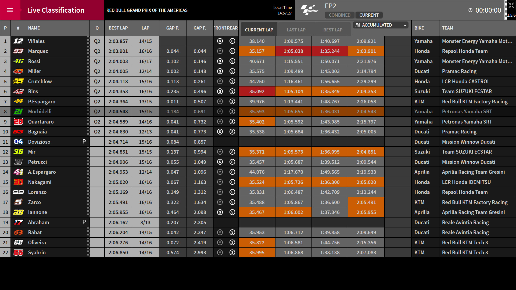Screen dimensions: 516x290
Task: Toggle the COMBINED session view
Action: click(340, 15)
